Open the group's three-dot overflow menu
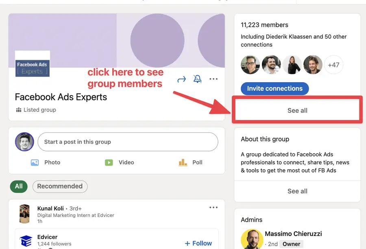Viewport: 366px width, 249px height. (x=213, y=79)
